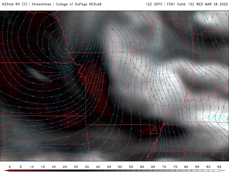Click the dark red low-end colorbar segment
229x172 pixels.
7,171
